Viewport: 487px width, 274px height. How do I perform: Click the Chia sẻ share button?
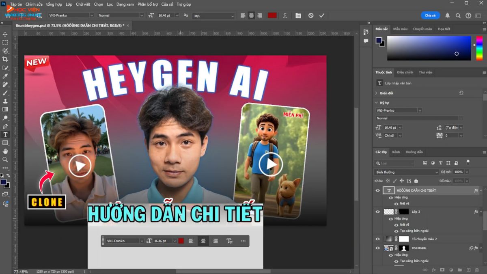[x=430, y=15]
